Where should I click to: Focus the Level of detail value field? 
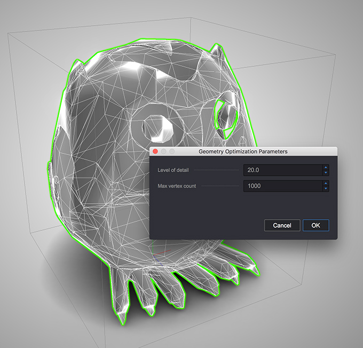[283, 170]
